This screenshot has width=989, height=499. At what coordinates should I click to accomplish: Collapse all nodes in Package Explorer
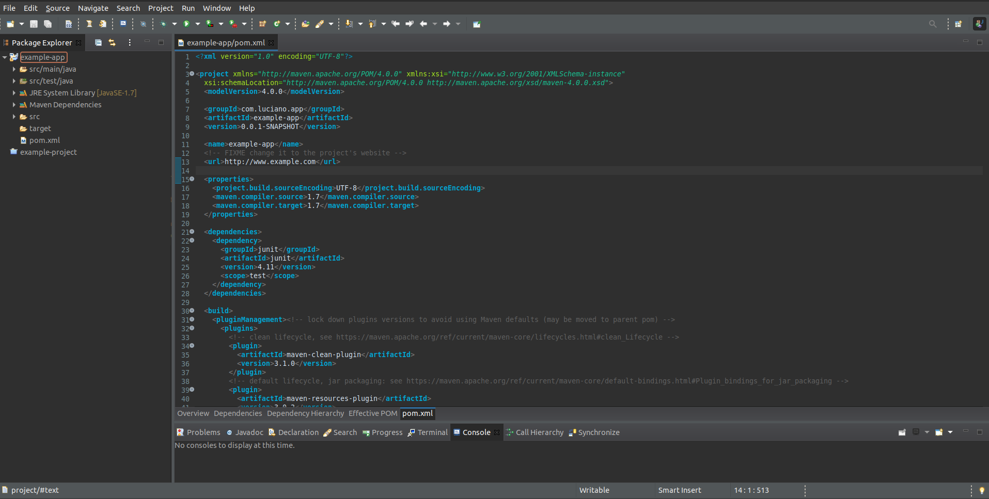click(x=98, y=42)
